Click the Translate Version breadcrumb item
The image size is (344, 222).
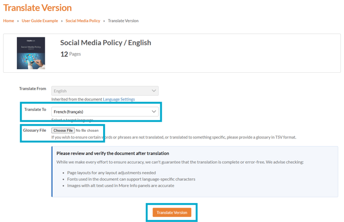tap(123, 21)
